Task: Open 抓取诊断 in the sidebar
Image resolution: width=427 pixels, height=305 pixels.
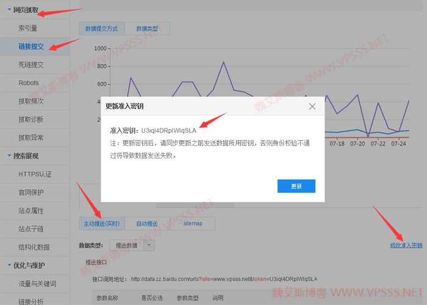Action: click(31, 119)
